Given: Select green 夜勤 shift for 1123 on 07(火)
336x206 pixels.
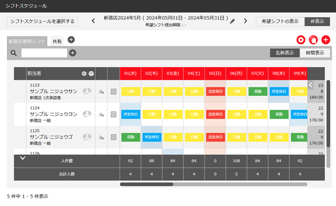Looking at the screenshot, I should pos(258,92).
